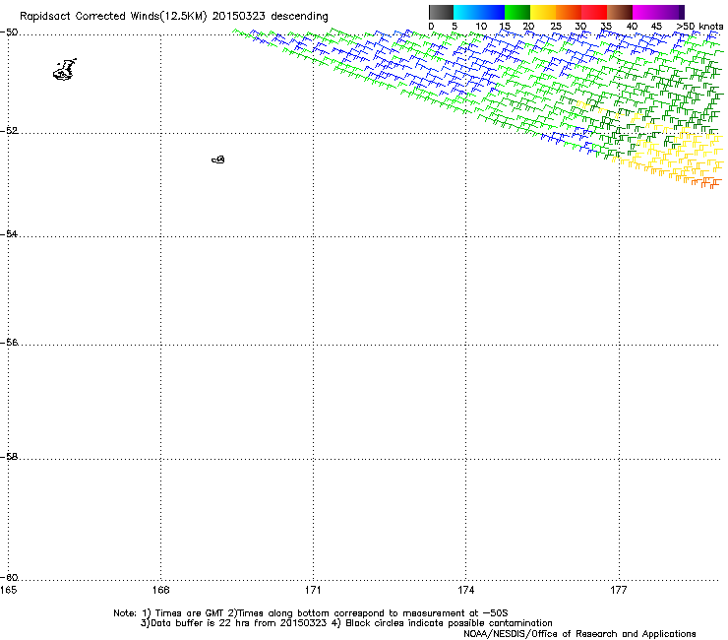Viewport: 728px width, 640px height.
Task: Click the green 15-20 knots legend swatch
Action: pyautogui.click(x=517, y=12)
